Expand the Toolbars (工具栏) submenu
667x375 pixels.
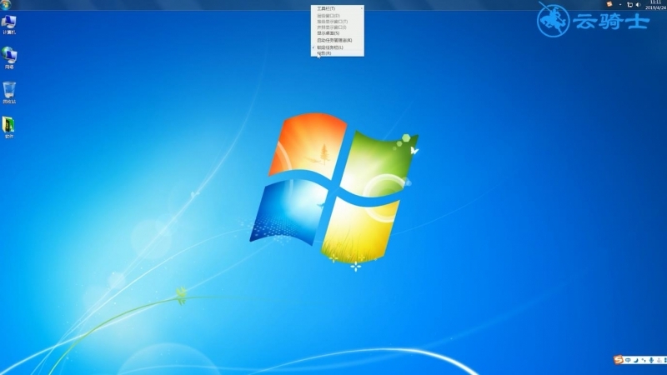pos(338,8)
